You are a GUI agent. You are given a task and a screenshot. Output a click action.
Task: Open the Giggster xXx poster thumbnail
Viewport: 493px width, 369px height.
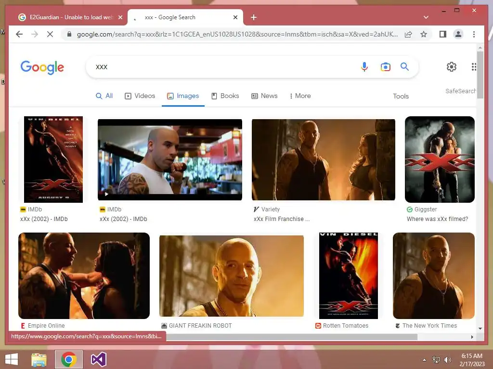tap(440, 160)
